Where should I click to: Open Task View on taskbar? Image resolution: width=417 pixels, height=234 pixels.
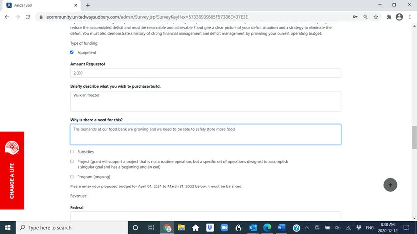(151, 227)
